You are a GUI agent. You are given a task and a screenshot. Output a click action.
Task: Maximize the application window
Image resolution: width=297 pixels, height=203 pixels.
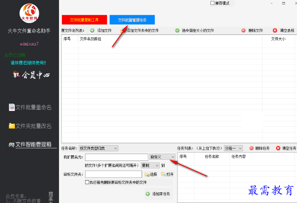pos(283,3)
